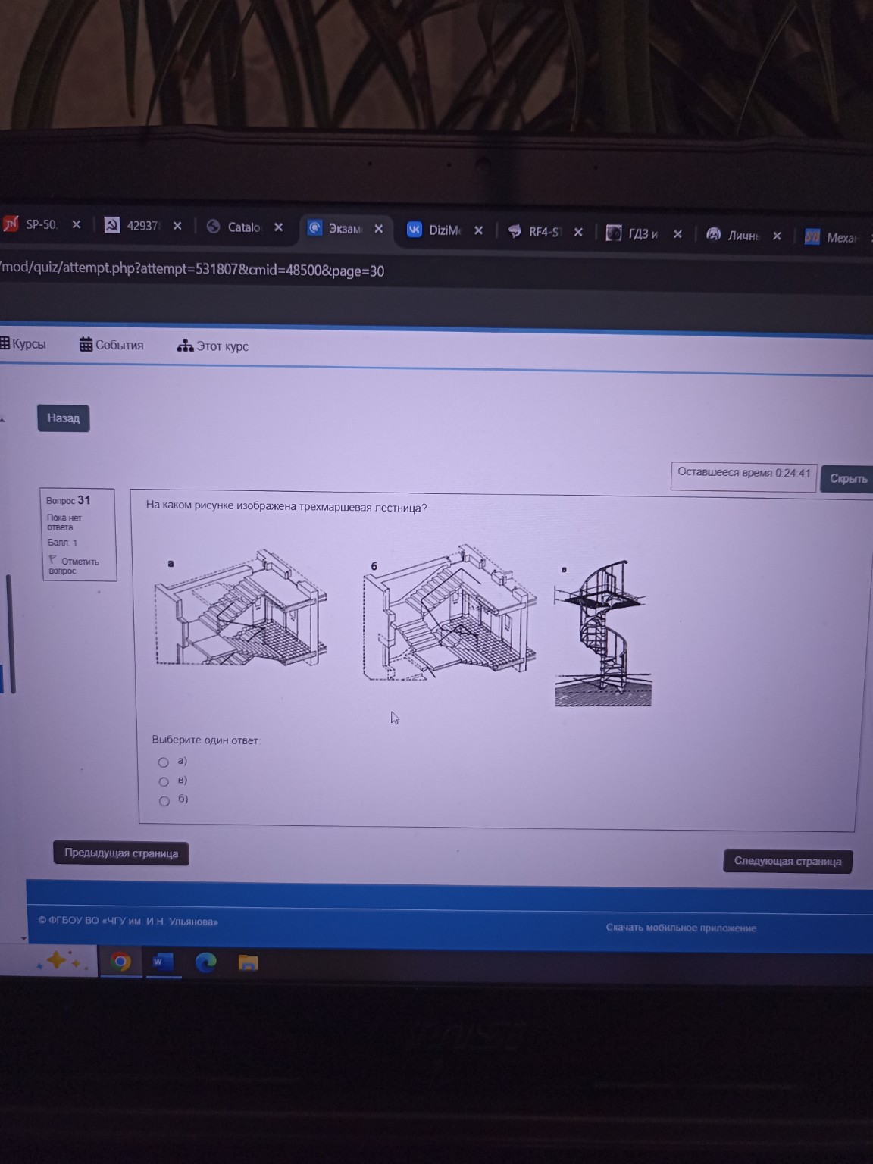Select answer option в)

[164, 781]
